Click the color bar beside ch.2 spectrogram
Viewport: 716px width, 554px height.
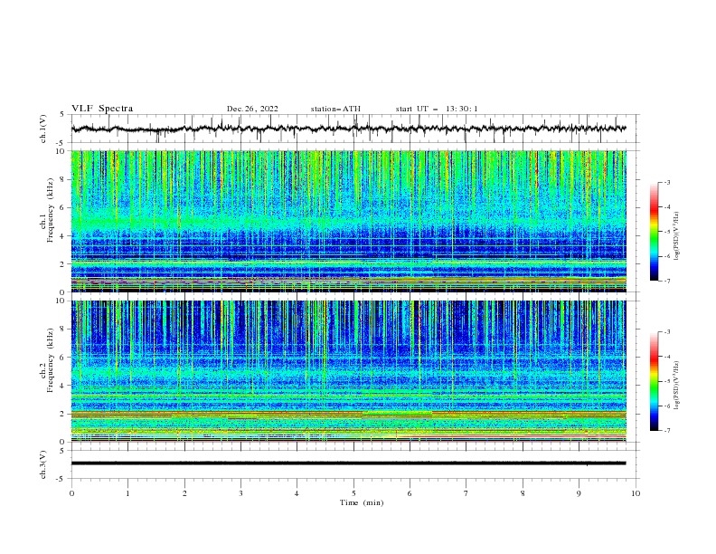point(654,381)
